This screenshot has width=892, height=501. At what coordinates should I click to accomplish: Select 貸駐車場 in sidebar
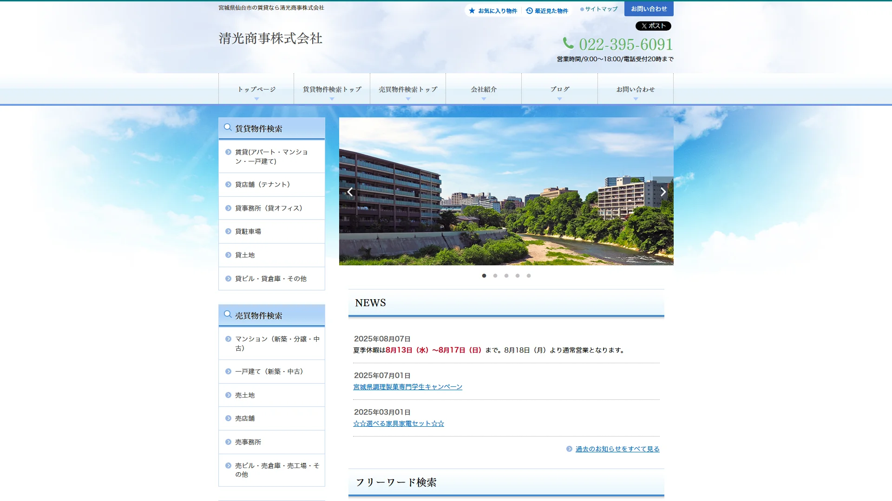point(272,231)
